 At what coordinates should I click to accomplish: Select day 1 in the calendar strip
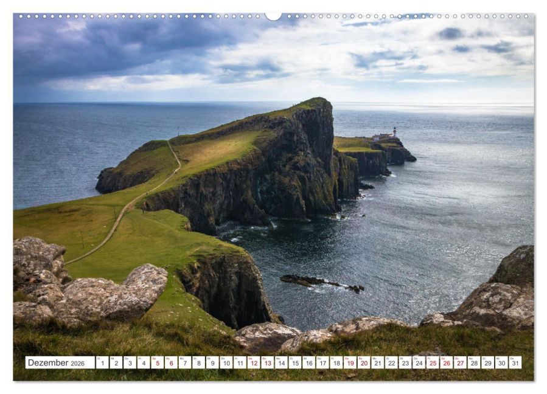[x=102, y=362]
